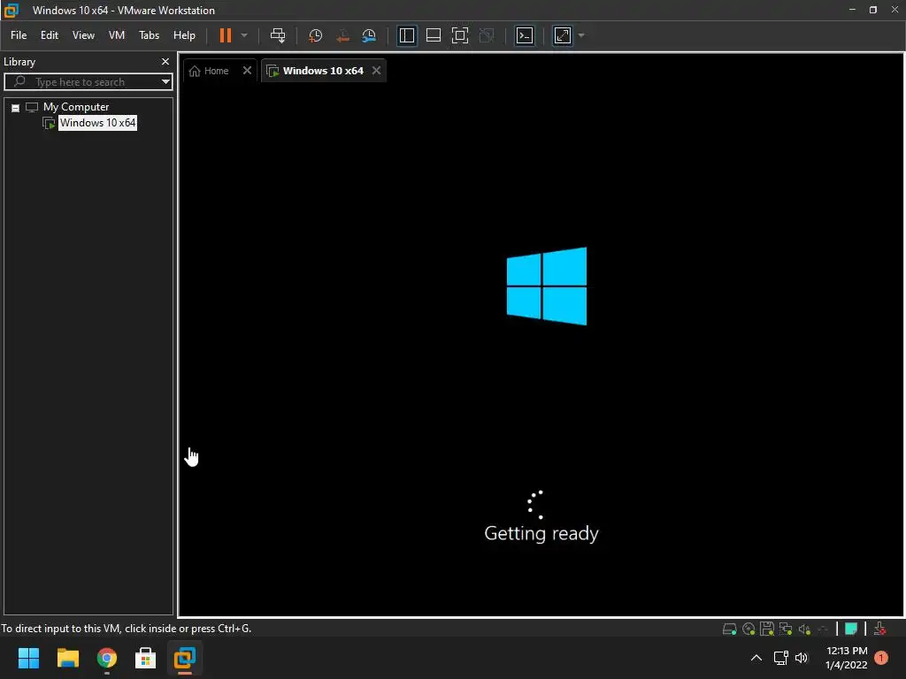This screenshot has height=679, width=906.
Task: Click the VMware Workstation title bar app icon
Action: (x=11, y=10)
